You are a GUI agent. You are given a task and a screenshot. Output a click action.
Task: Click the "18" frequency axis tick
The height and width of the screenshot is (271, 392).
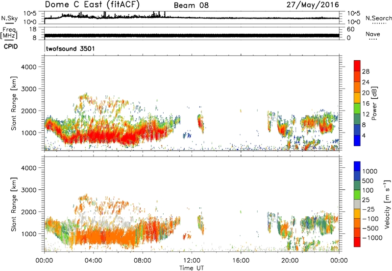click(33, 29)
